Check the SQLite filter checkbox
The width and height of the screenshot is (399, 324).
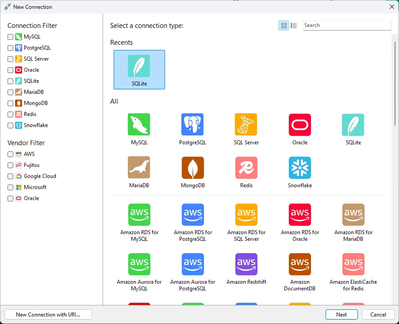pos(11,81)
